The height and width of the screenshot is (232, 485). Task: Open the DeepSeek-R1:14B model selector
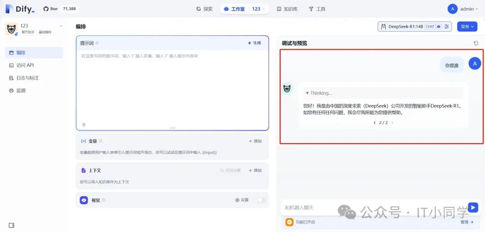[415, 26]
